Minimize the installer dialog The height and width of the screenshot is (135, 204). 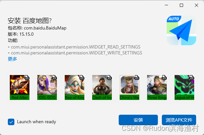point(166,5)
